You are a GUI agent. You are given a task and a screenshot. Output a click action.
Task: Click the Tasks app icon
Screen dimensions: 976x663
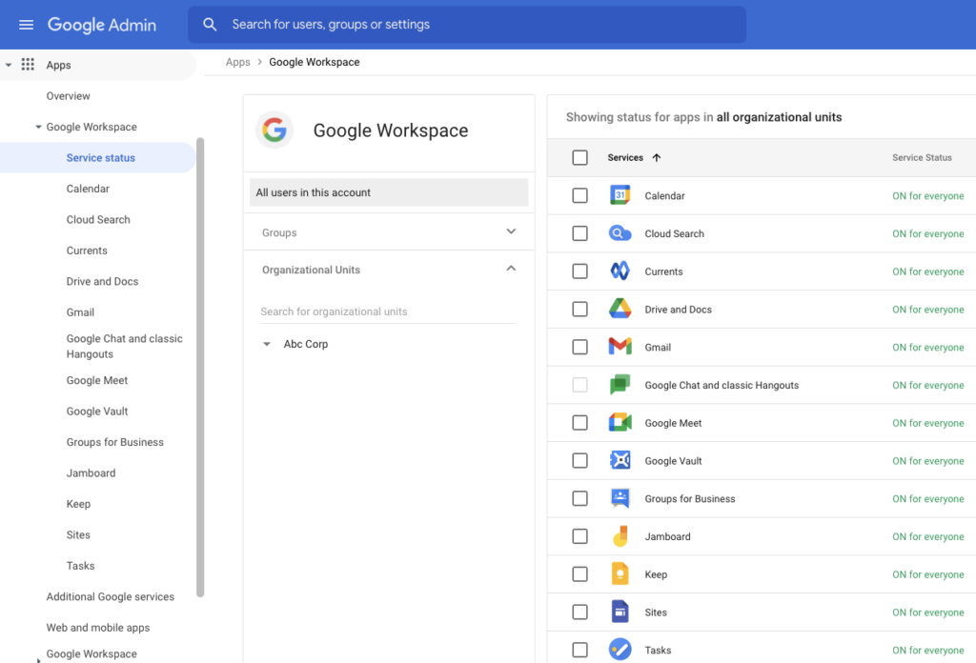pyautogui.click(x=620, y=650)
